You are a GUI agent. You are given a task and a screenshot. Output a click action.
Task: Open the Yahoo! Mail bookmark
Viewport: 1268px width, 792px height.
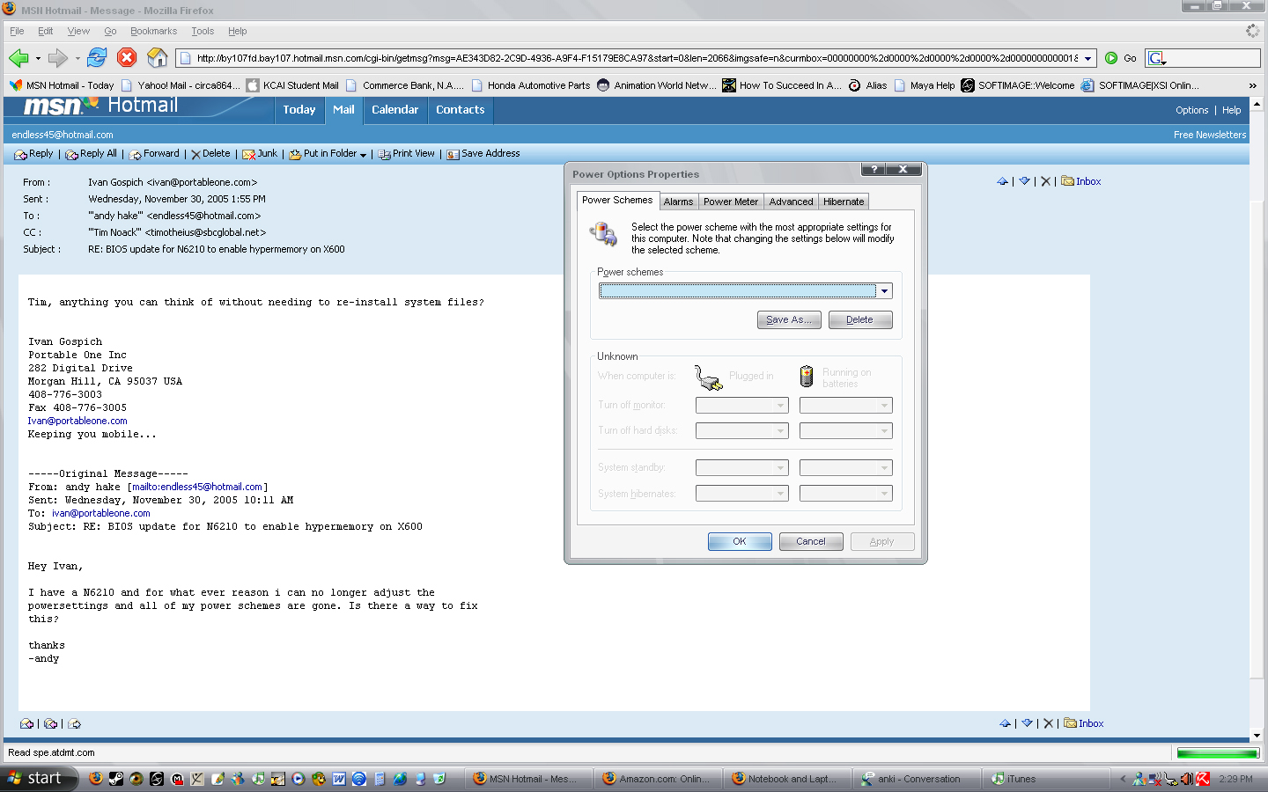tap(181, 85)
